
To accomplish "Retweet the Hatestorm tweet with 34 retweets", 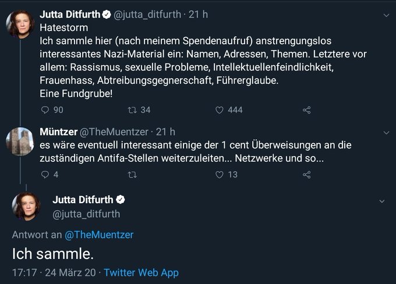I will coord(131,110).
